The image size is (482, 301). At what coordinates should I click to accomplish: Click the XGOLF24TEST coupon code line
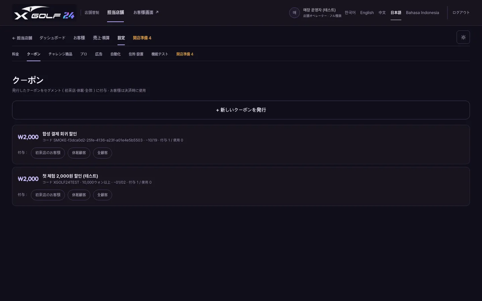pyautogui.click(x=97, y=182)
